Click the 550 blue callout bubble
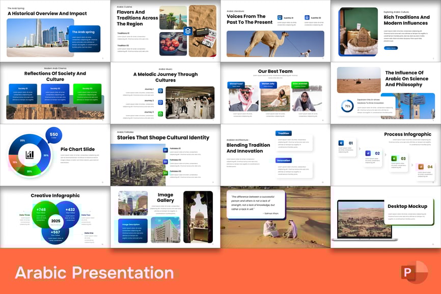The width and height of the screenshot is (441, 294). pos(53,135)
